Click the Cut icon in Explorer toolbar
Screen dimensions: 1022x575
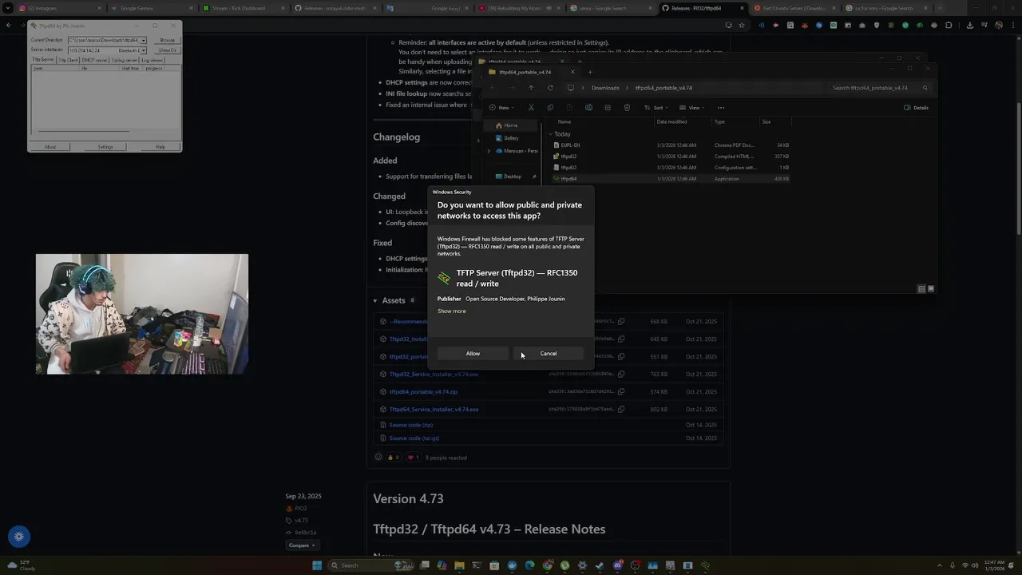[x=531, y=108]
